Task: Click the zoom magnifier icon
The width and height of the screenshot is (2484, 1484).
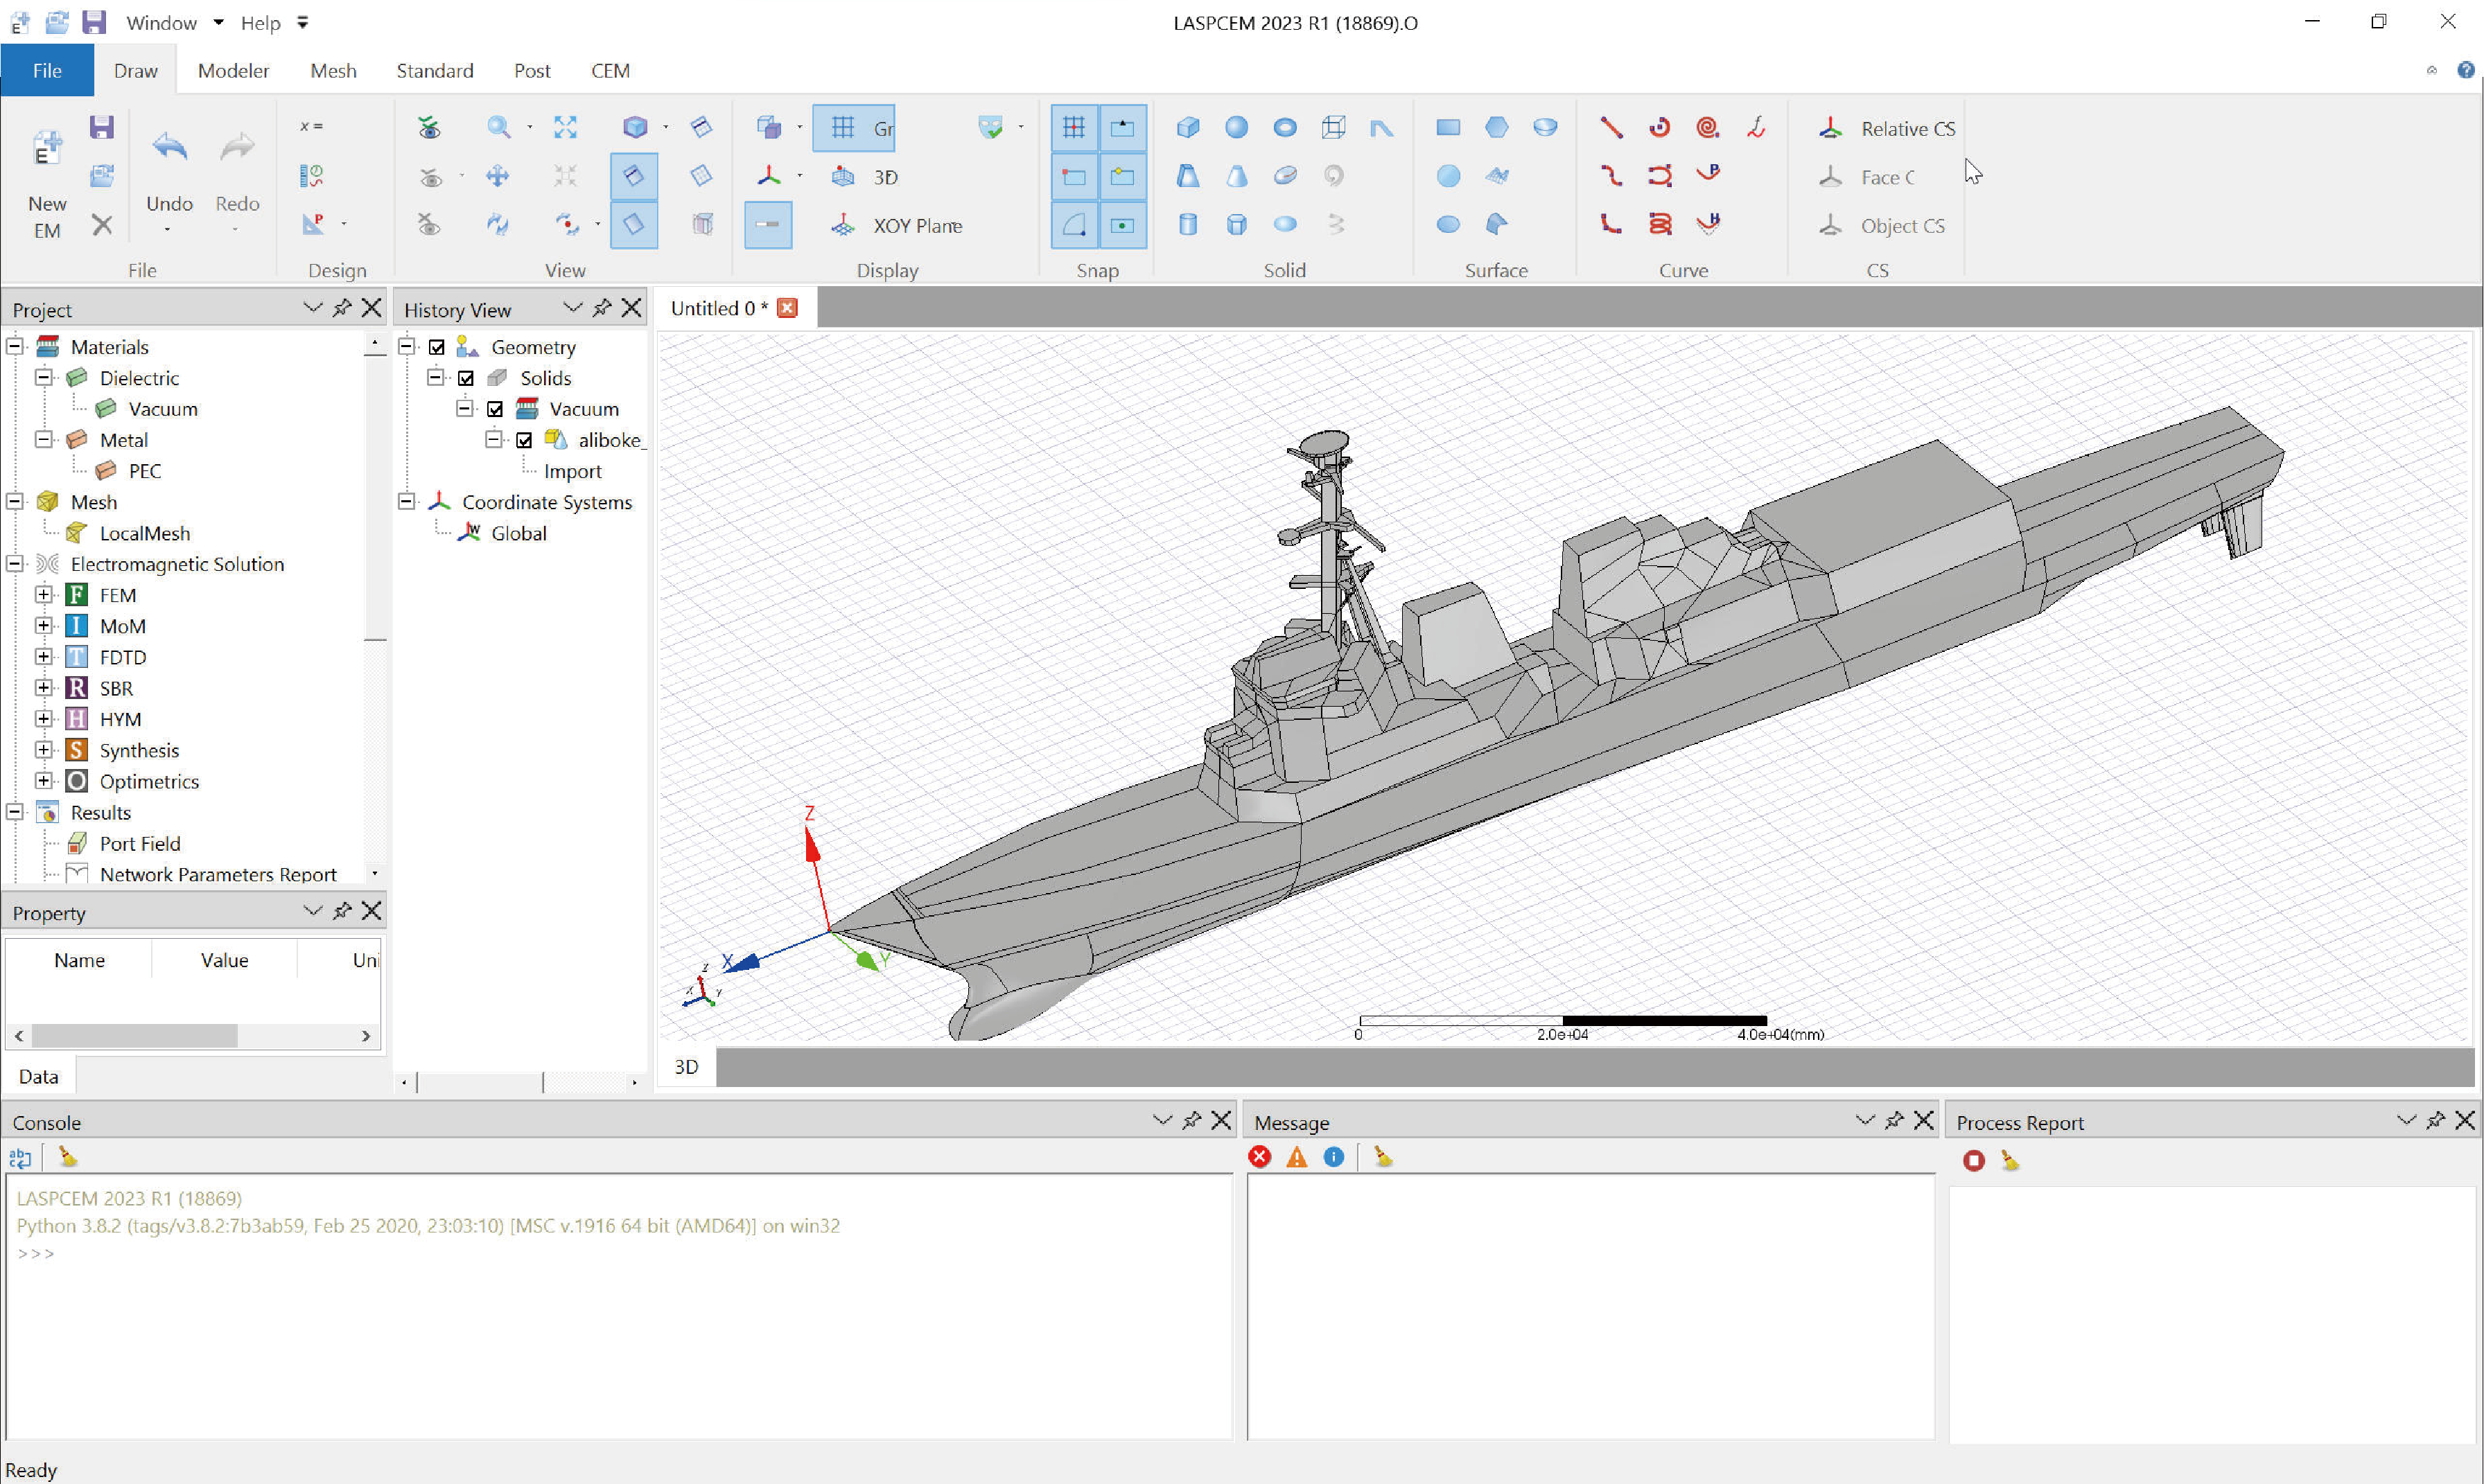Action: 497,127
